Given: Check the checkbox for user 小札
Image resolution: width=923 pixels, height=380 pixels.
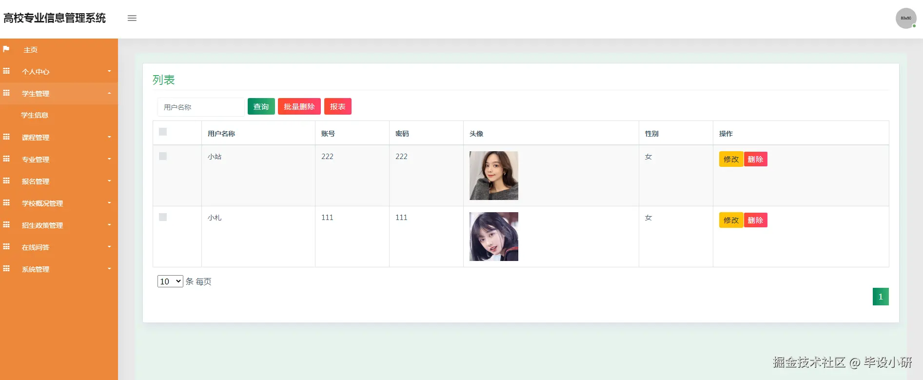Looking at the screenshot, I should tap(163, 217).
